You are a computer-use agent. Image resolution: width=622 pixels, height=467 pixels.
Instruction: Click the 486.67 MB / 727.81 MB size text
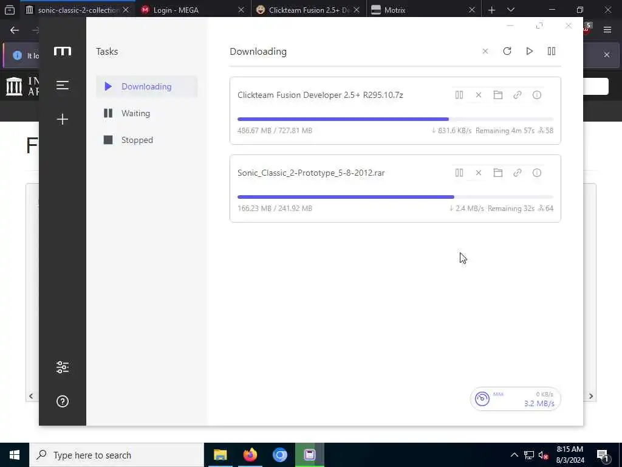pyautogui.click(x=275, y=131)
